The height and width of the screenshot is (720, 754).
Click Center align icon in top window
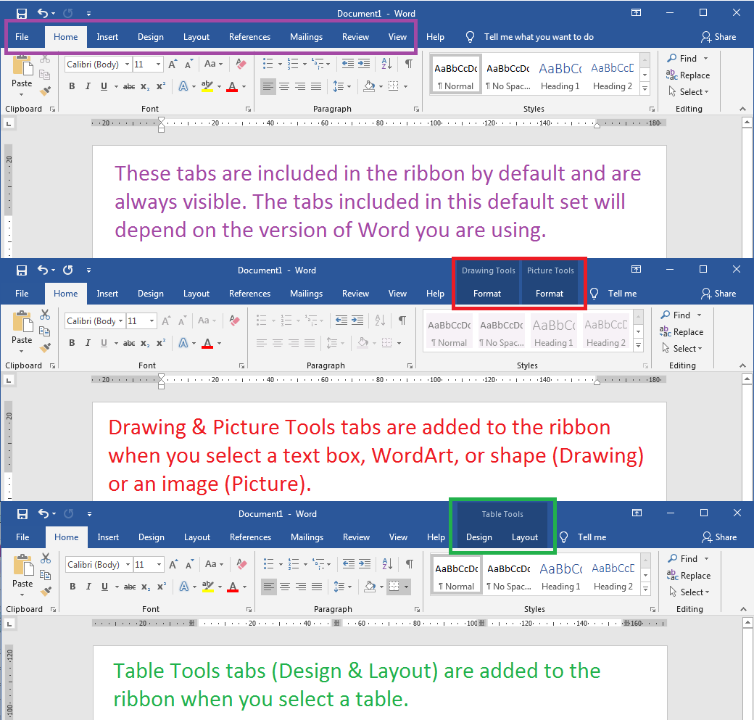[284, 86]
